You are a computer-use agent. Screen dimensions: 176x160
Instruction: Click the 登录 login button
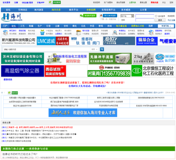click(160, 20)
